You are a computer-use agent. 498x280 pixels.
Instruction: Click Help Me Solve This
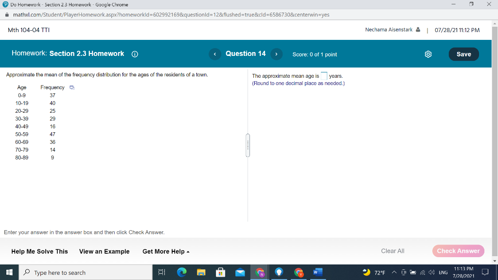(x=39, y=251)
